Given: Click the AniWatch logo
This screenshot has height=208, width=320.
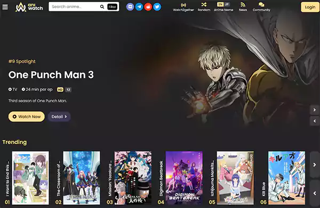Looking at the screenshot, I should (x=29, y=7).
